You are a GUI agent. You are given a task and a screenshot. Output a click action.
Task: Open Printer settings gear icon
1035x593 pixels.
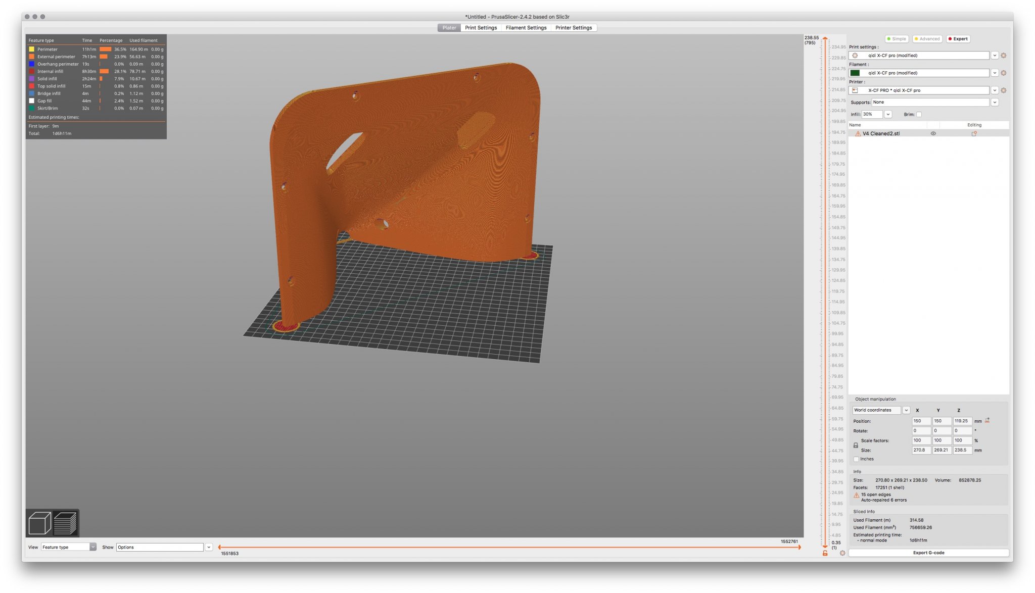click(x=1004, y=90)
